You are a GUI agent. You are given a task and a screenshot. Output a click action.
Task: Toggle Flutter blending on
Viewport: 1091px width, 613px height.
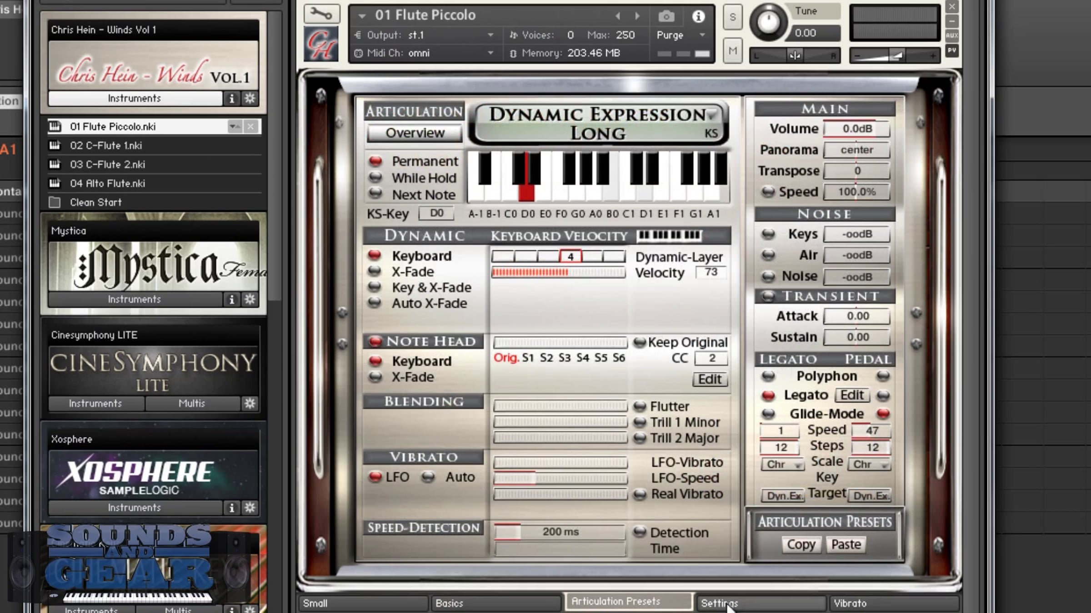[640, 406]
